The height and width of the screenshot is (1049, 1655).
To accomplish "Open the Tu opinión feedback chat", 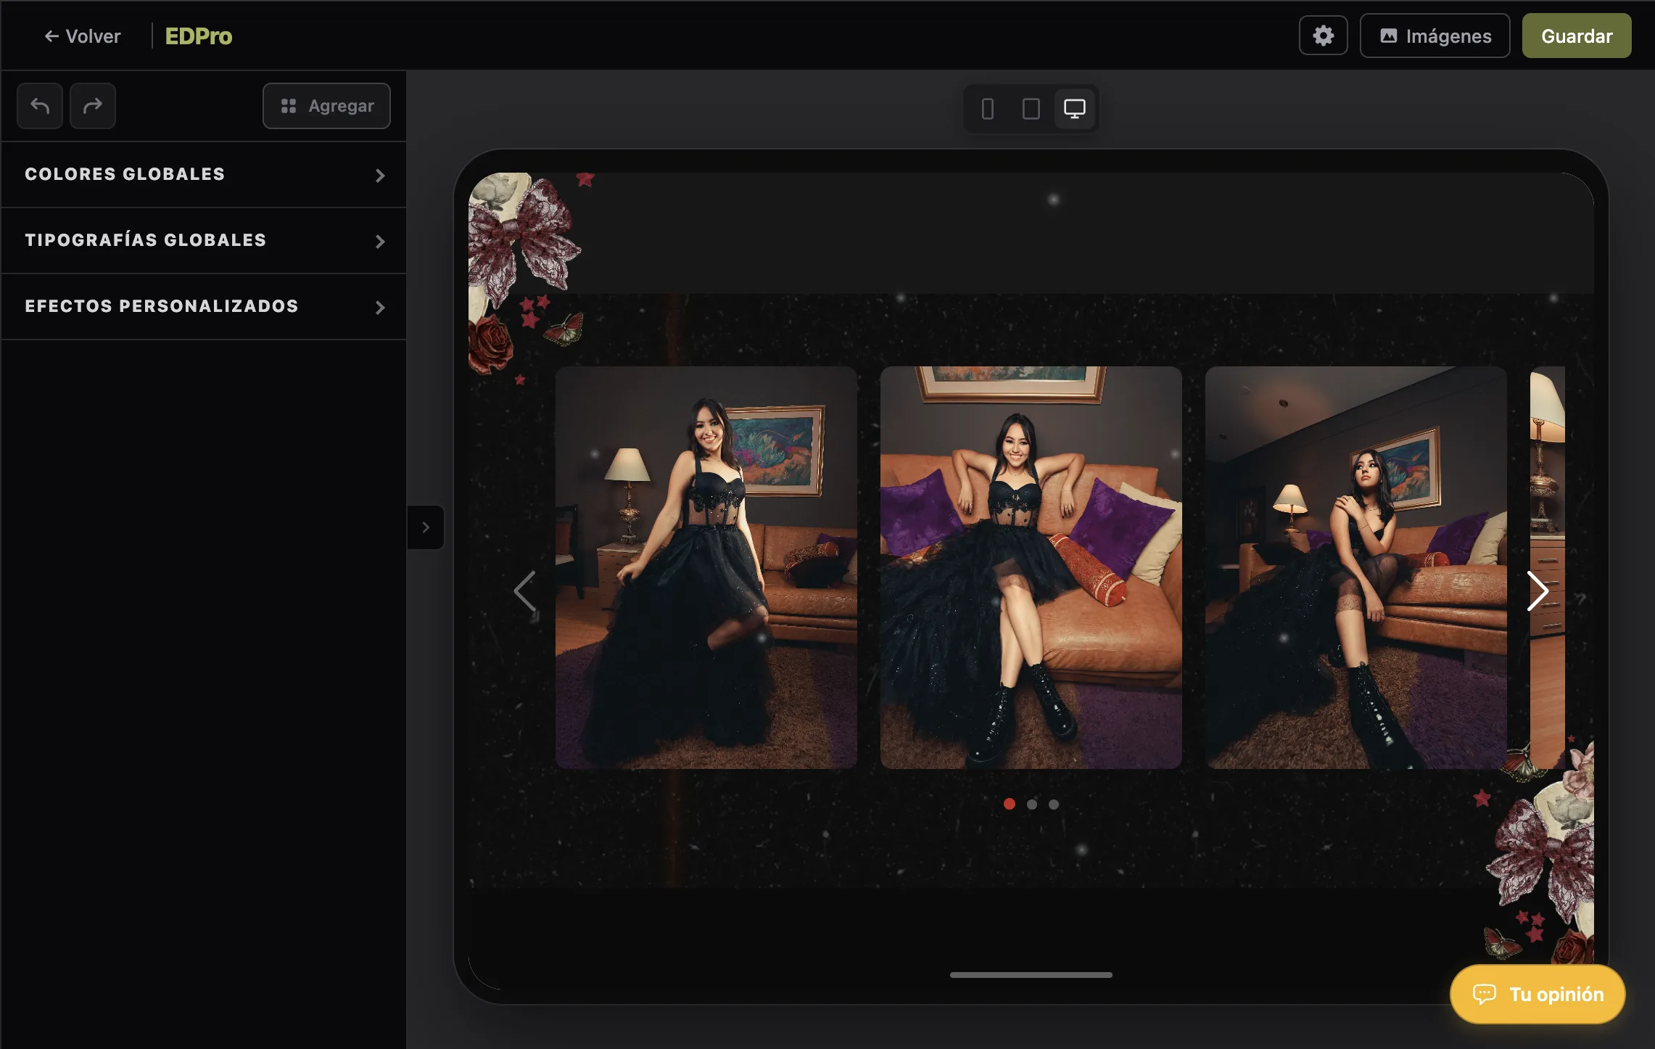I will click(1538, 994).
